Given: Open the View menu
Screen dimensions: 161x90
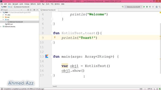Looking at the screenshot, I should [x=10, y=4].
